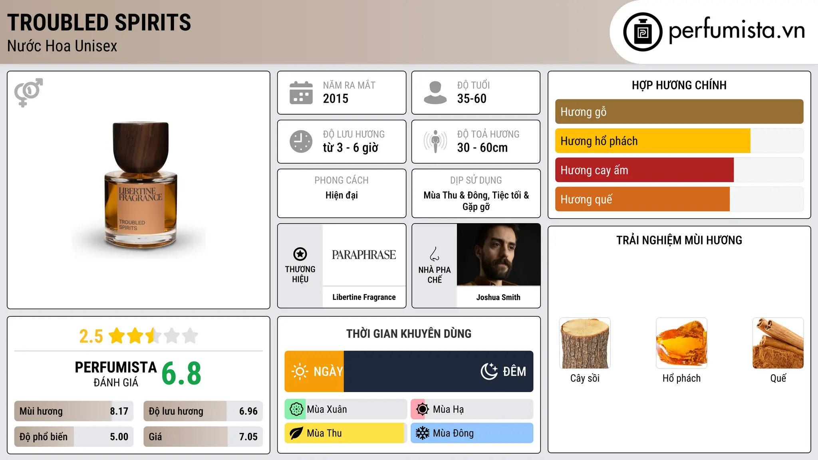The width and height of the screenshot is (818, 460).
Task: Click the Quế note label
Action: tap(778, 378)
